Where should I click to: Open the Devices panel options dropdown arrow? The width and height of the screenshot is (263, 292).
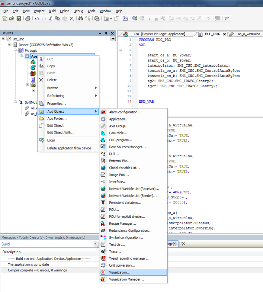pos(100,33)
